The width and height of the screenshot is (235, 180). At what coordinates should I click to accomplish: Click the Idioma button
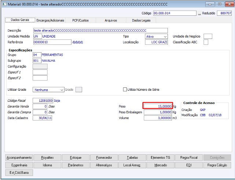tap(47, 165)
